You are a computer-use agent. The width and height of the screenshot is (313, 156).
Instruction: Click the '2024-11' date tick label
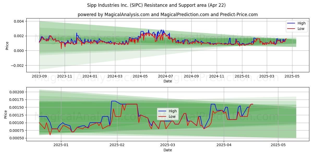[x=216, y=77]
